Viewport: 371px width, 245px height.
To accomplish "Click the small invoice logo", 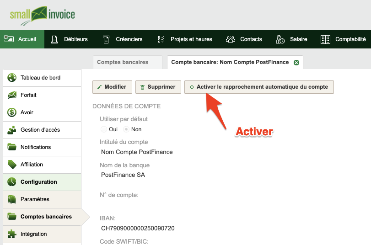I will pyautogui.click(x=42, y=16).
